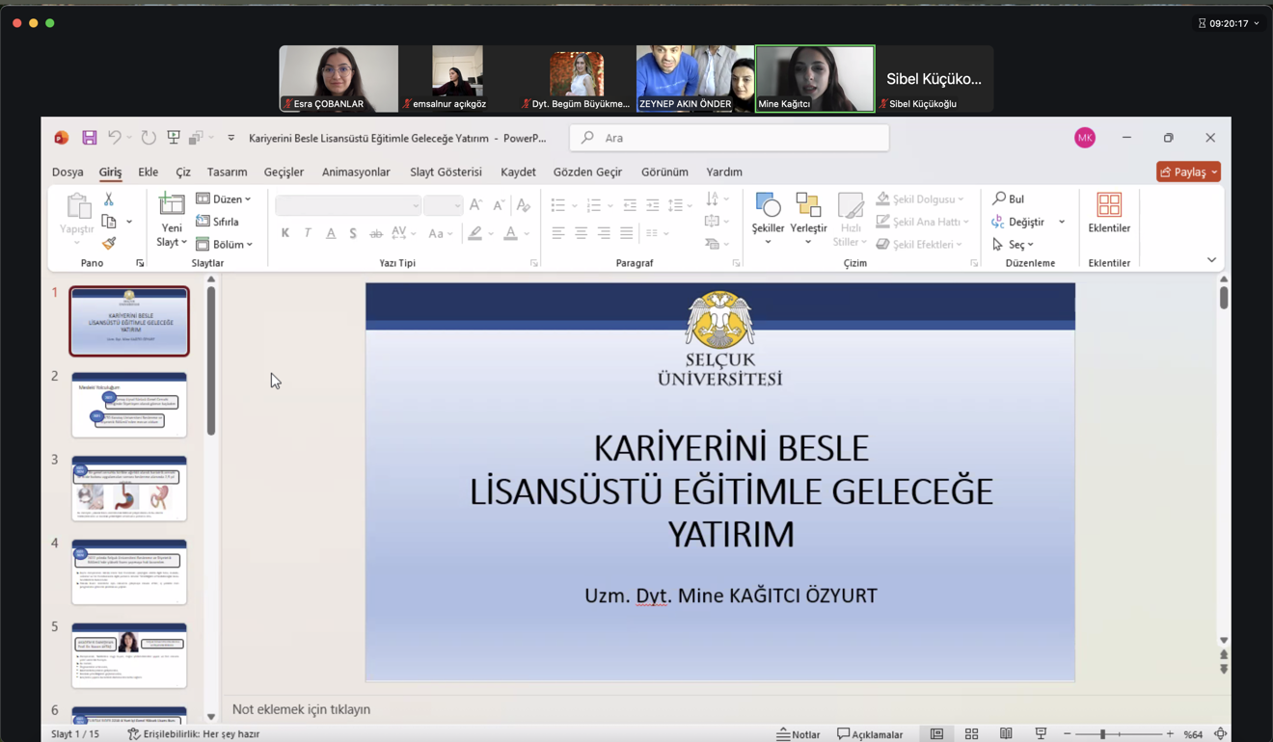This screenshot has height=742, width=1273.
Task: Click the Bul (Find) magnifier icon
Action: point(997,199)
